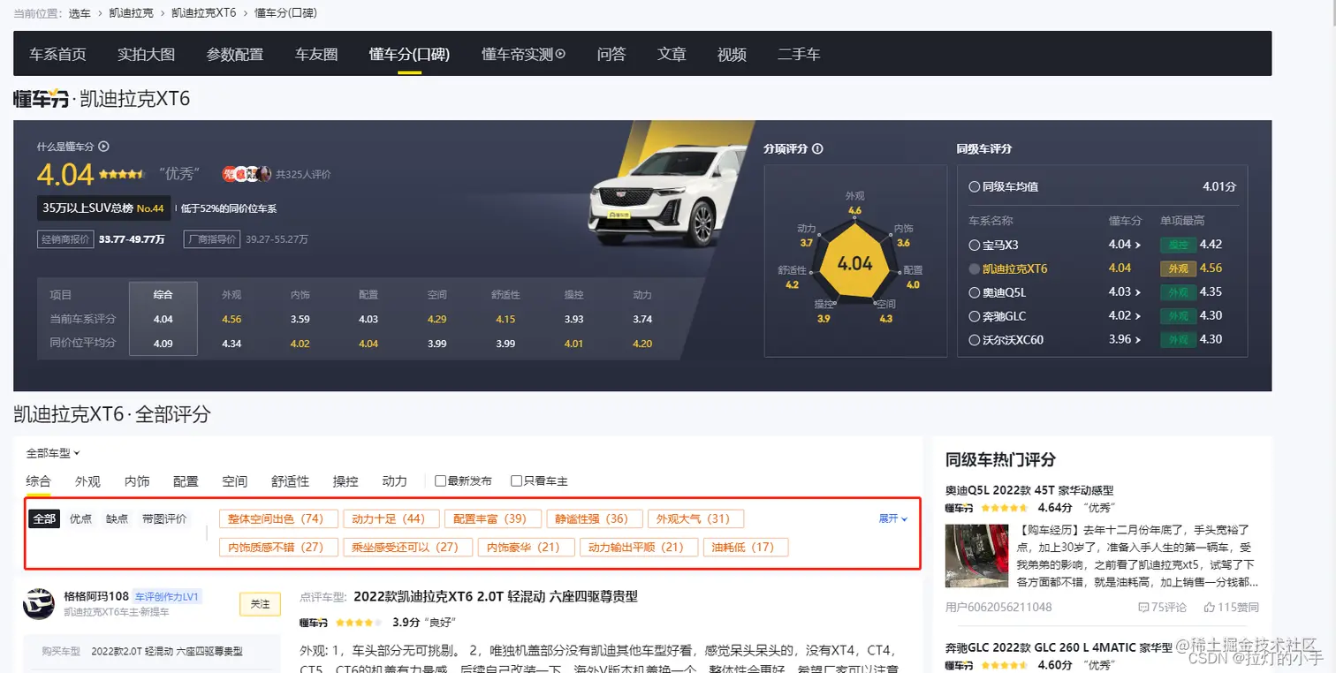Select 沃尔沃XC60 radio option
The image size is (1336, 673).
coord(974,340)
